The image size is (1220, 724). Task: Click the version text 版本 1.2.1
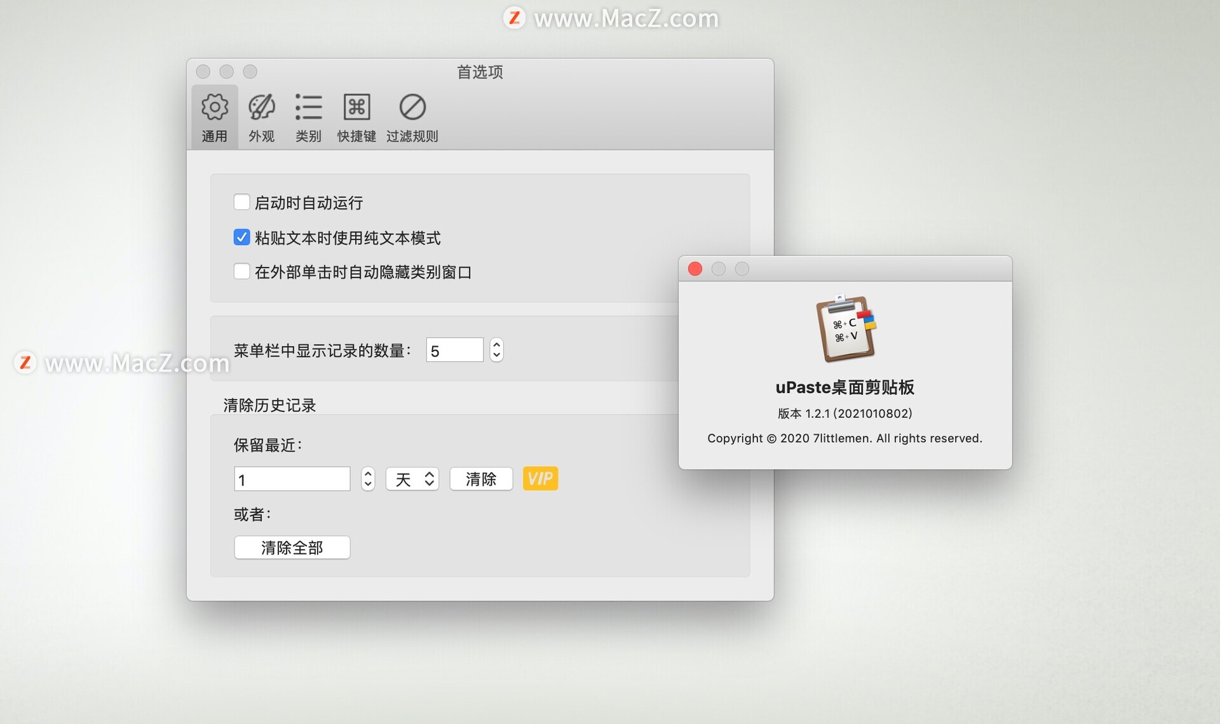(844, 413)
